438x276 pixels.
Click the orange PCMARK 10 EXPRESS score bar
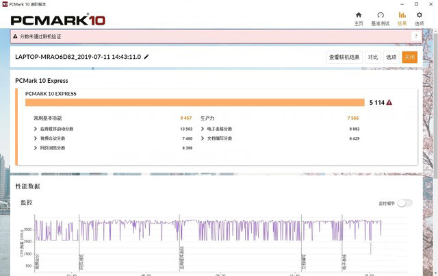[194, 102]
